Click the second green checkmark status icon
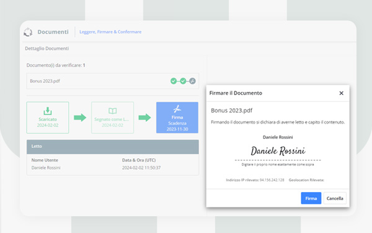 pyautogui.click(x=183, y=81)
